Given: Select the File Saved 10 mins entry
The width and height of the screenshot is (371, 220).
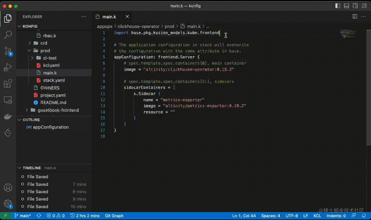Looking at the screenshot, I should coord(54,206).
